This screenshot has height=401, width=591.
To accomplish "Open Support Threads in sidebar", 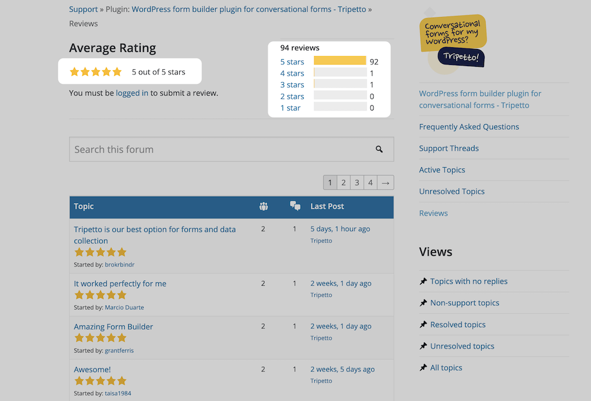I will [x=449, y=148].
